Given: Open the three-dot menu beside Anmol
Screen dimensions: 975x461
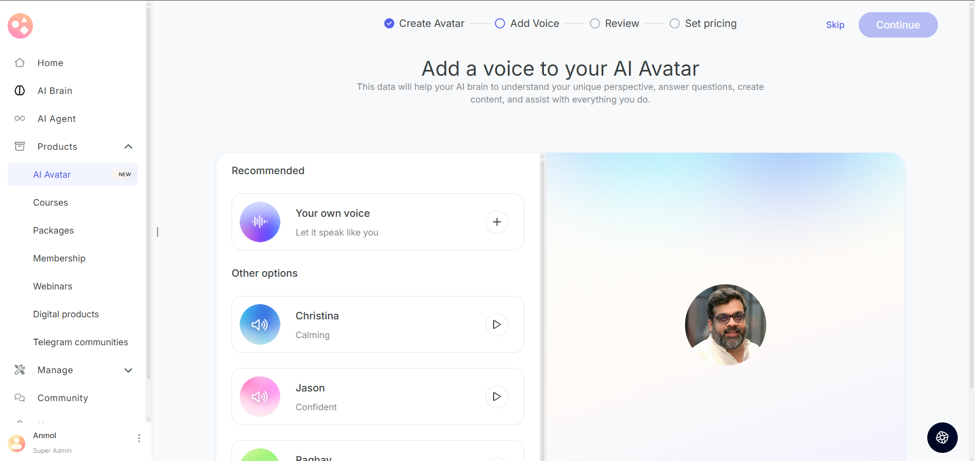Looking at the screenshot, I should [x=139, y=438].
